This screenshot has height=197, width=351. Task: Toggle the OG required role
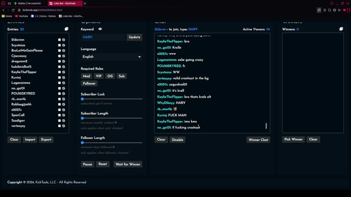pos(110,76)
